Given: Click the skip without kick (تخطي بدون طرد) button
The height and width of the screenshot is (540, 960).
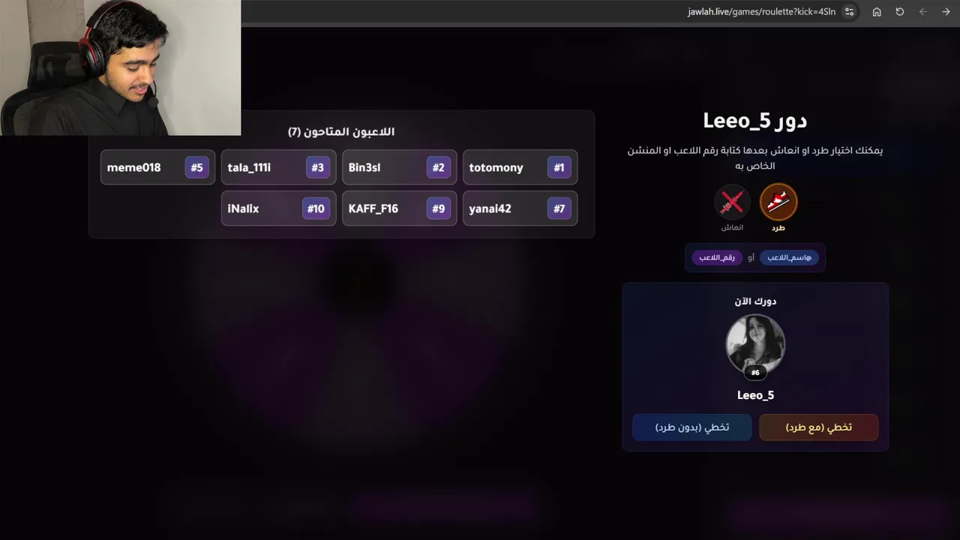Looking at the screenshot, I should point(692,427).
